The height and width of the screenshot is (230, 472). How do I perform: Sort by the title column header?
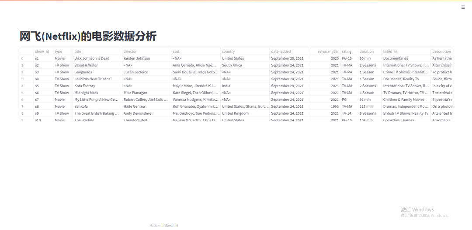point(97,51)
